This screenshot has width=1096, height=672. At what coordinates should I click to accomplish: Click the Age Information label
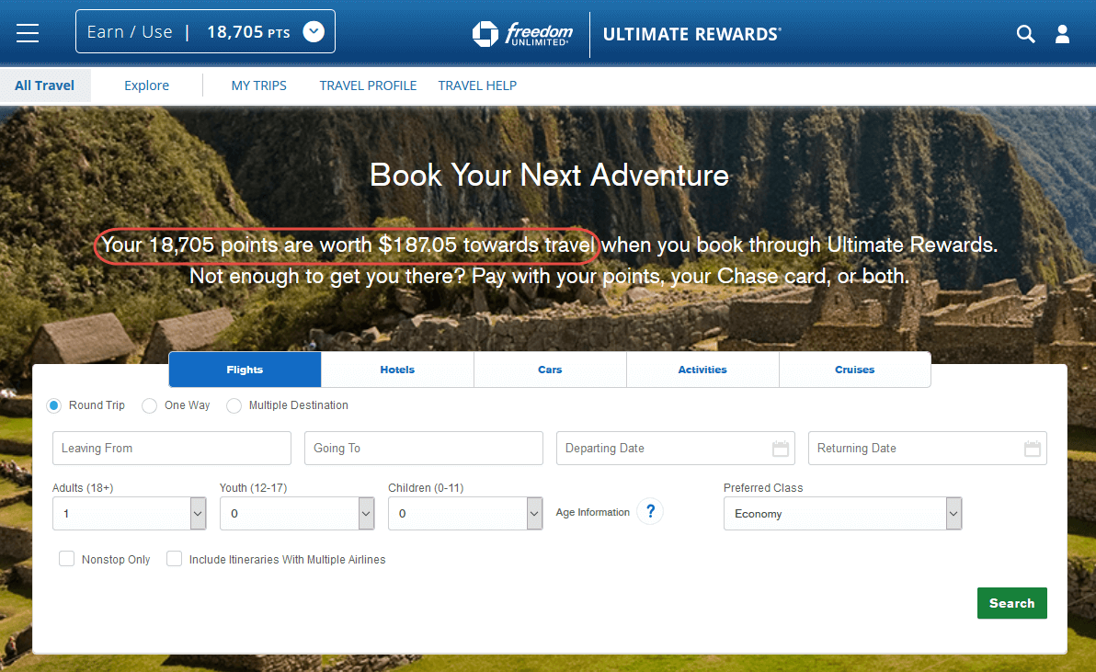point(593,512)
